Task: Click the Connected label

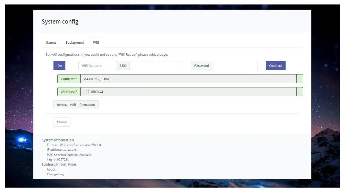Action: [x=69, y=79]
